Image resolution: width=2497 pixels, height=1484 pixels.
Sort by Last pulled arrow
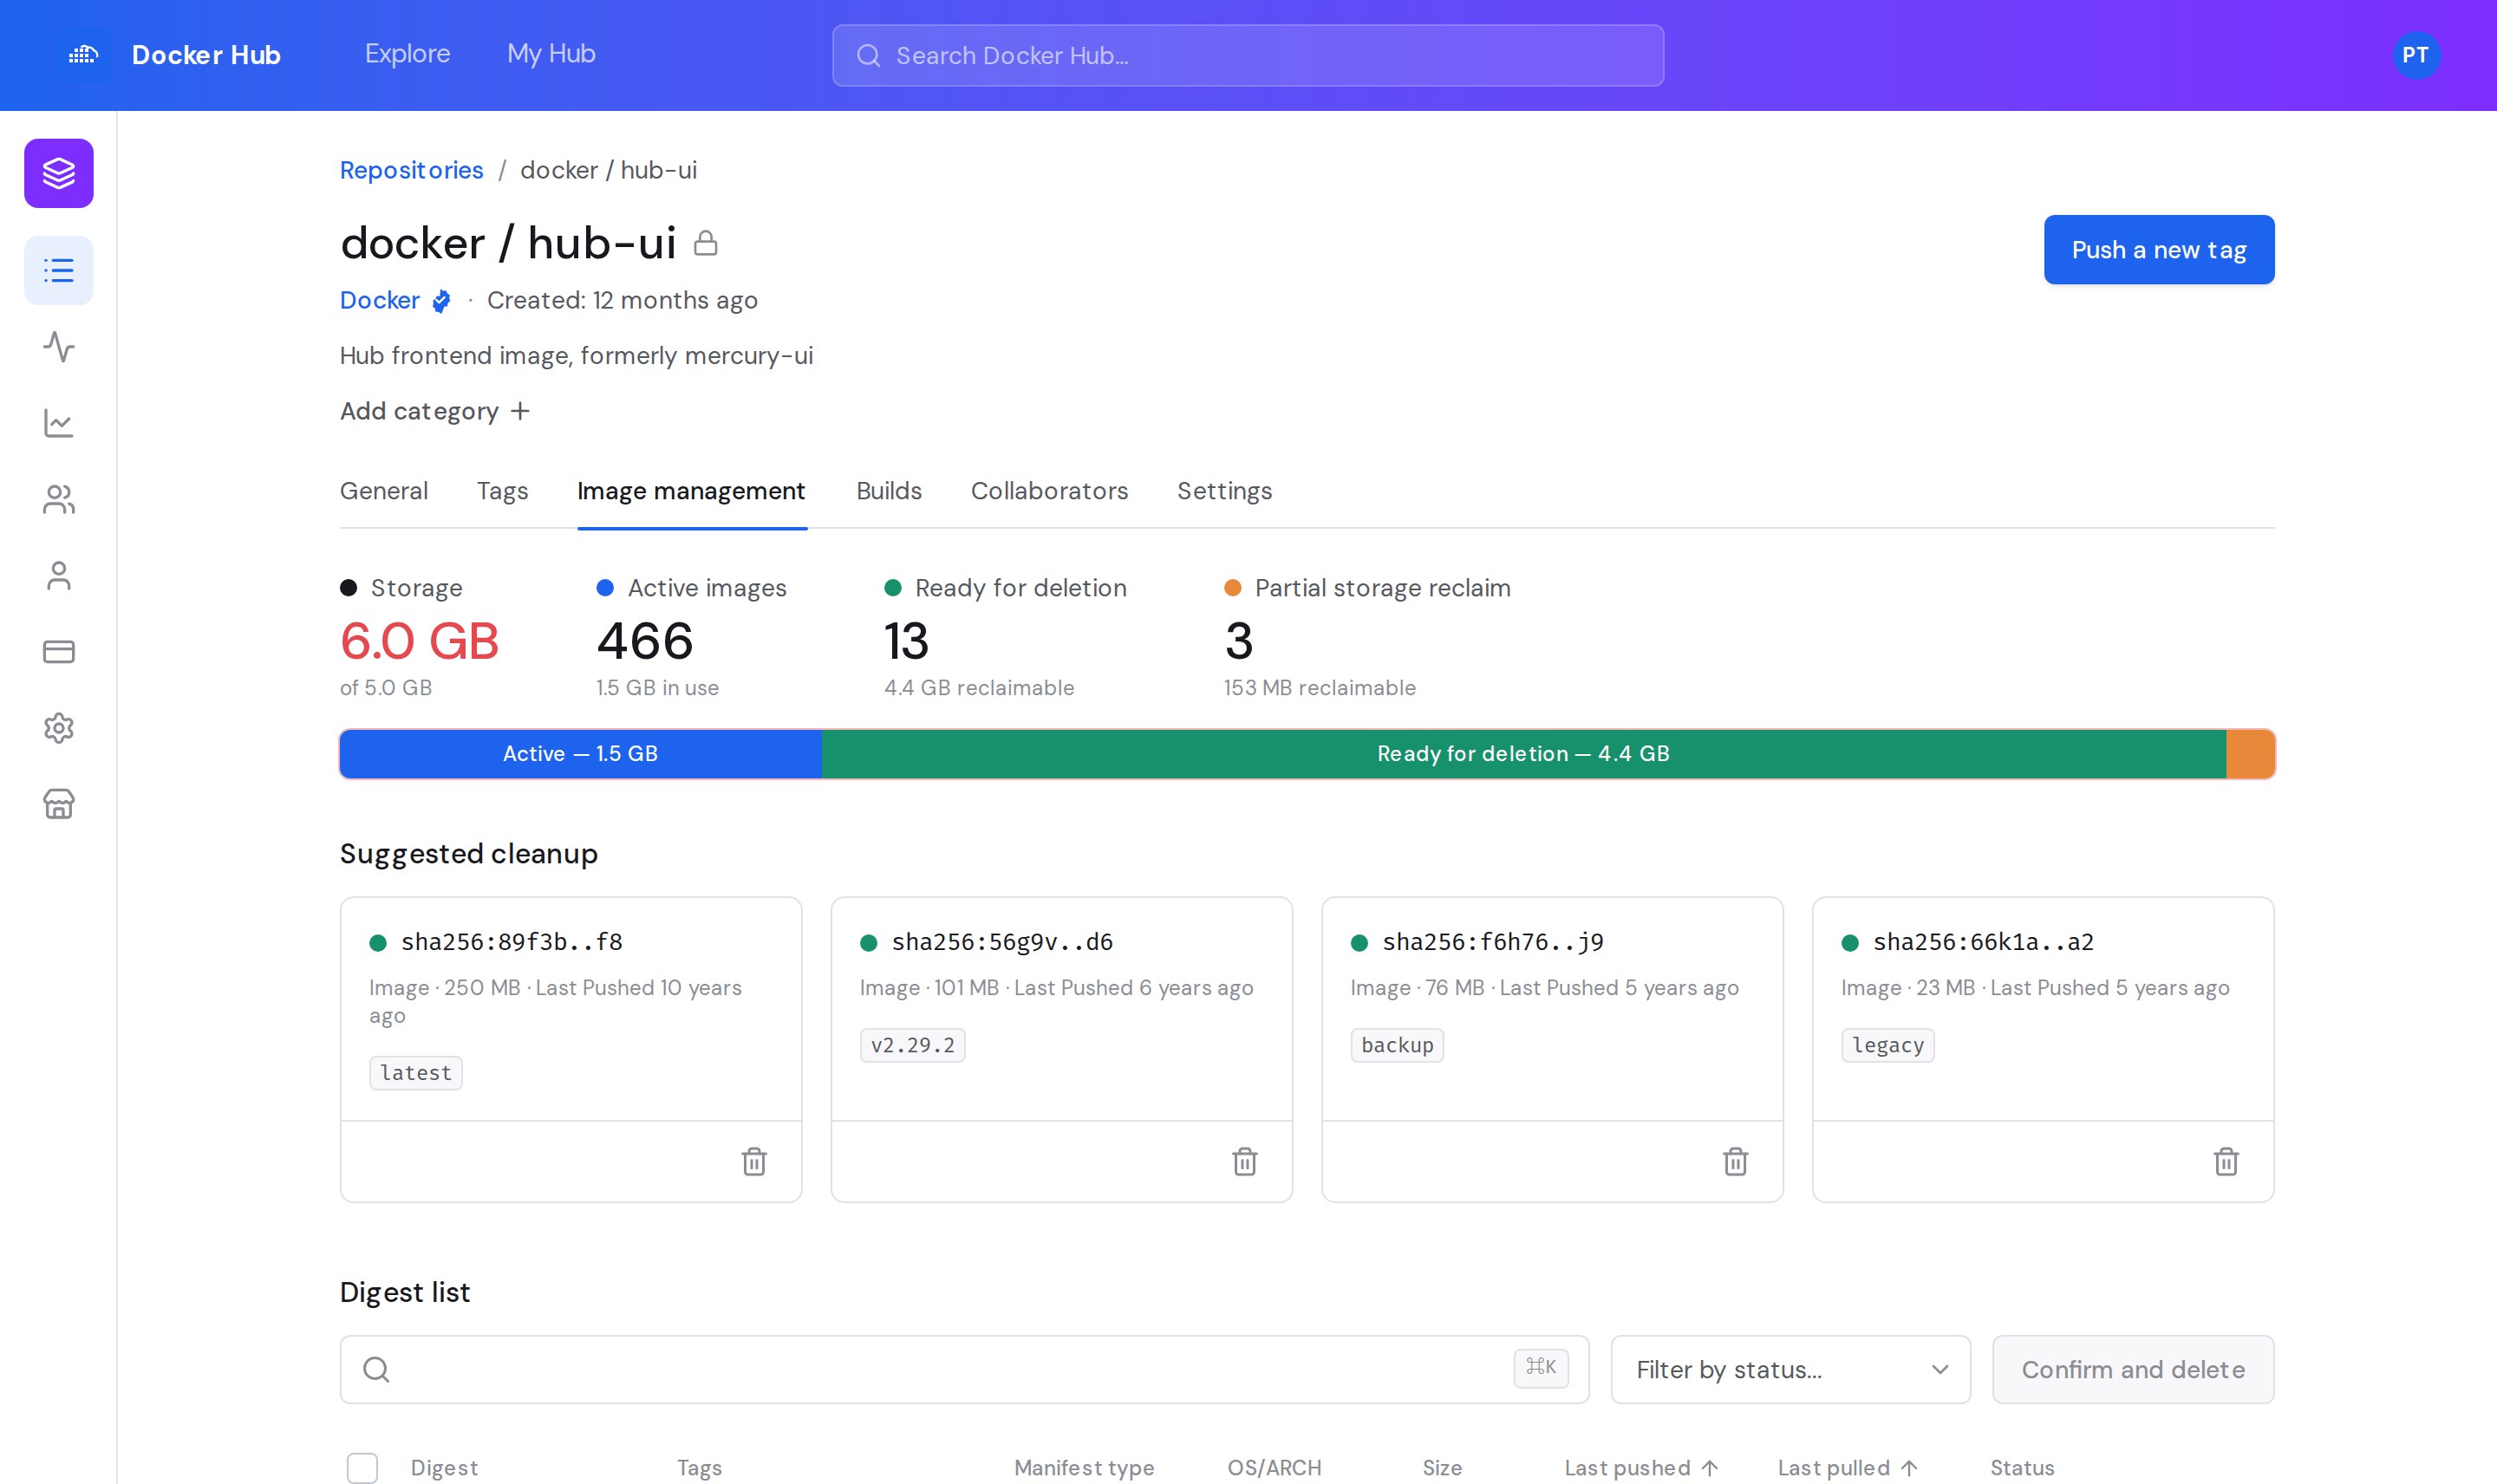(1908, 1467)
